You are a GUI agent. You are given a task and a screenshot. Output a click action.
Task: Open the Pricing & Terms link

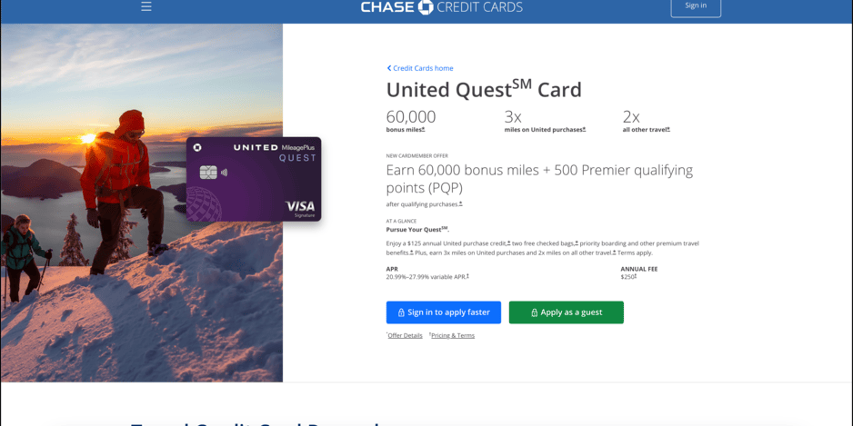(453, 335)
